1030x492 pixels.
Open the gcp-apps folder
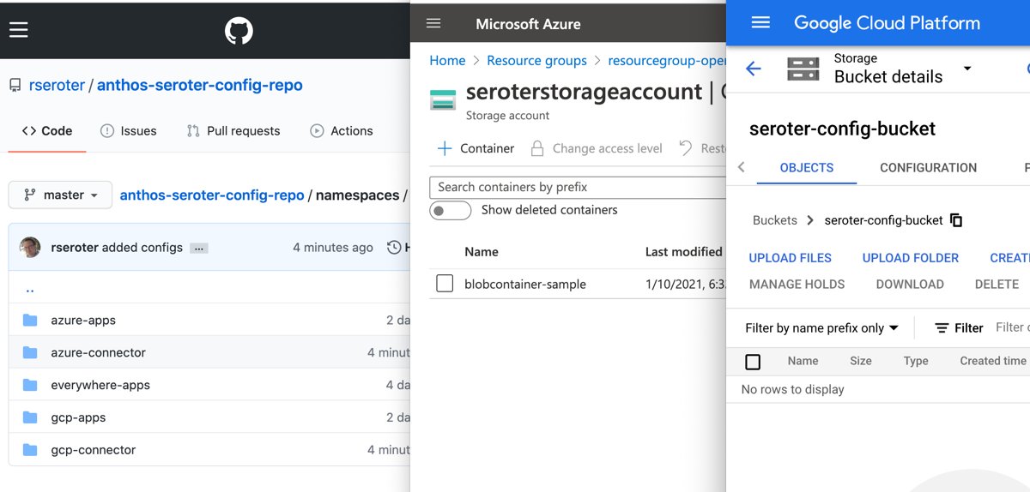(x=78, y=418)
